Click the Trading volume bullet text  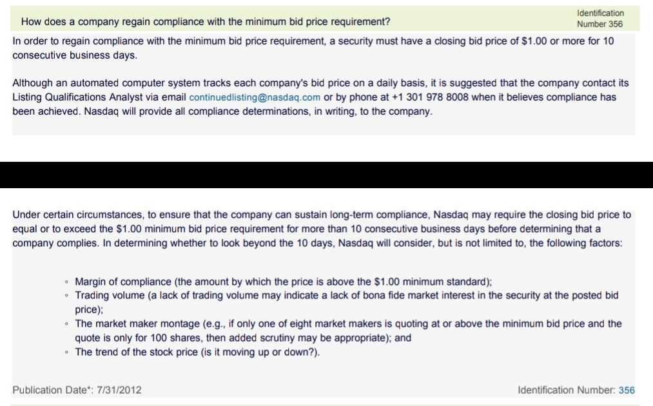point(347,302)
